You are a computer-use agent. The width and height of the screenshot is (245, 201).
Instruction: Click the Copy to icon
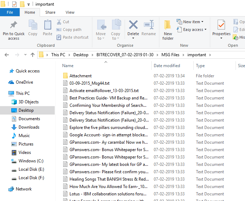(x=117, y=24)
